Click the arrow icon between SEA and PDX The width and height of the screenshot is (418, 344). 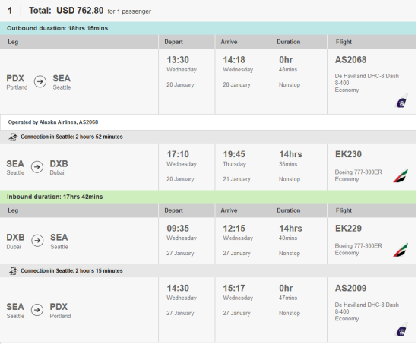pyautogui.click(x=37, y=310)
